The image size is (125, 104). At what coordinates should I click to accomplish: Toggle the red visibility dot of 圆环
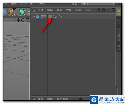point(53,15)
